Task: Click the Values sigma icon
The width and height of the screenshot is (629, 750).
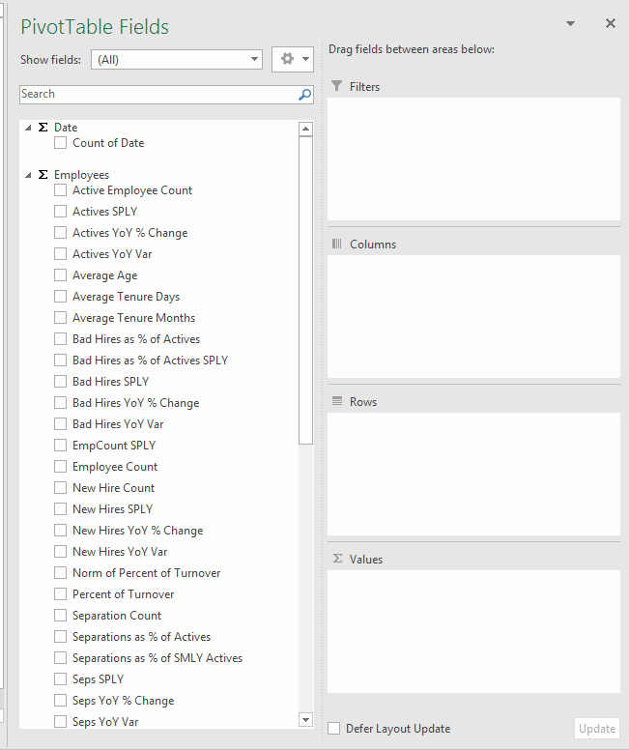Action: click(336, 559)
